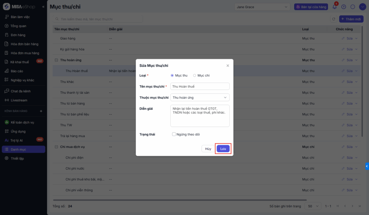
Task: Collapse the sidebar with the double-chevron icon
Action: (x=43, y=7)
